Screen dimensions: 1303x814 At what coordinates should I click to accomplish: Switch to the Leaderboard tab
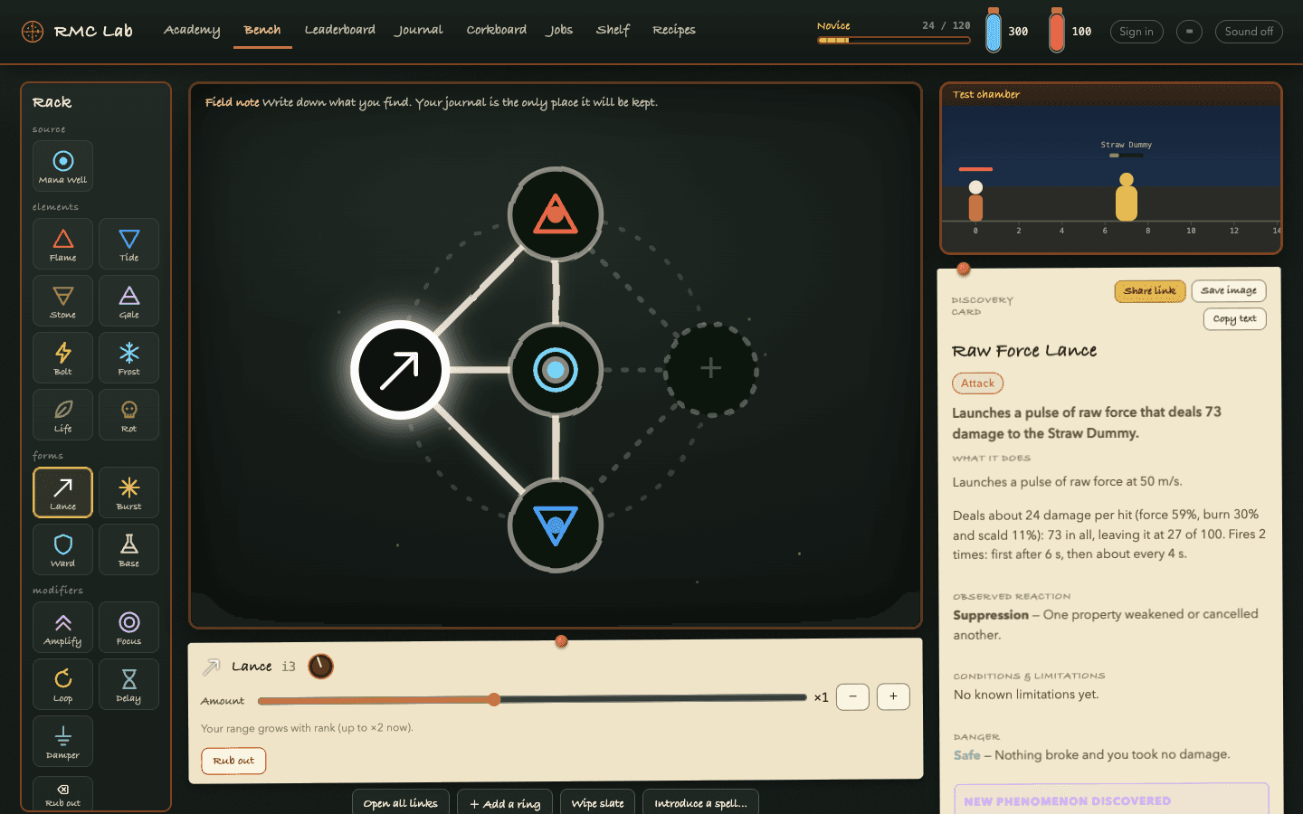tap(340, 30)
